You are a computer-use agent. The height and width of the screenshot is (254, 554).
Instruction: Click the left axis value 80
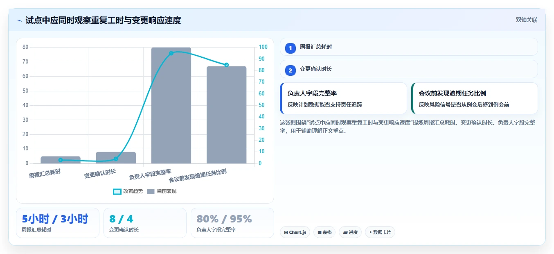point(25,47)
